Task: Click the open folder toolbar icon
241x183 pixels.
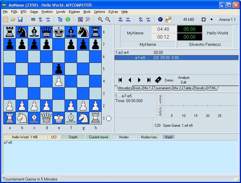Action: pos(13,19)
